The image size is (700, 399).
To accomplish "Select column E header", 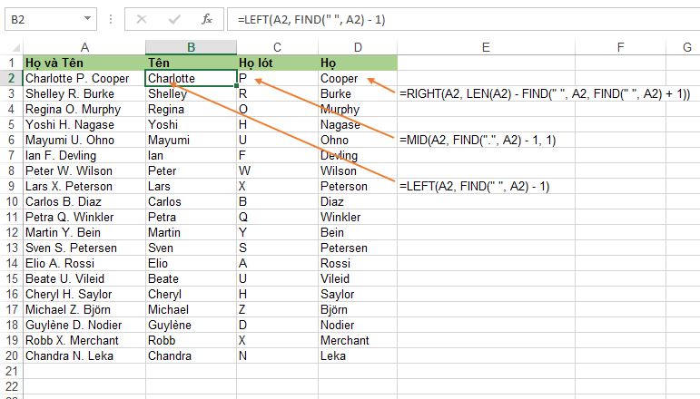I will pos(486,47).
